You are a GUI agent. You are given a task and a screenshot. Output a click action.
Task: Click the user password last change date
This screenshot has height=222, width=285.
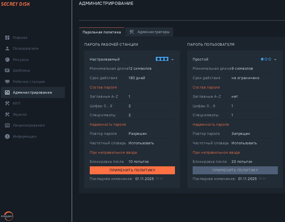[247, 179]
